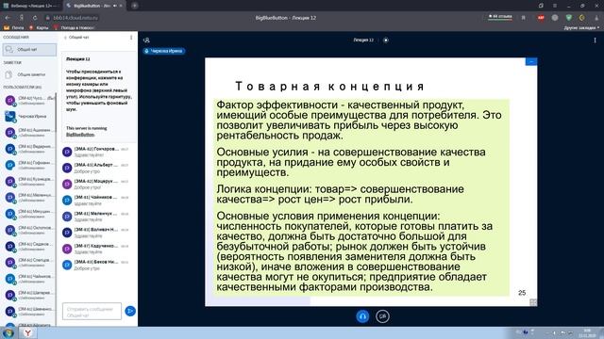Click the browser address bar URL
Image resolution: width=604 pixels, height=339 pixels.
[x=75, y=18]
